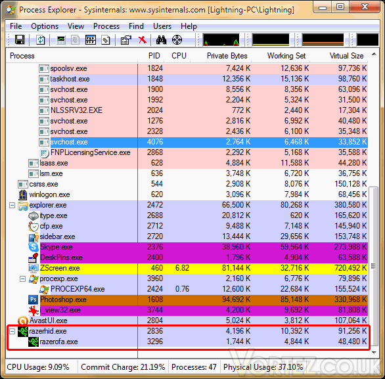The height and width of the screenshot is (379, 385).
Task: Click the Skype.exe process icon
Action: tap(34, 247)
